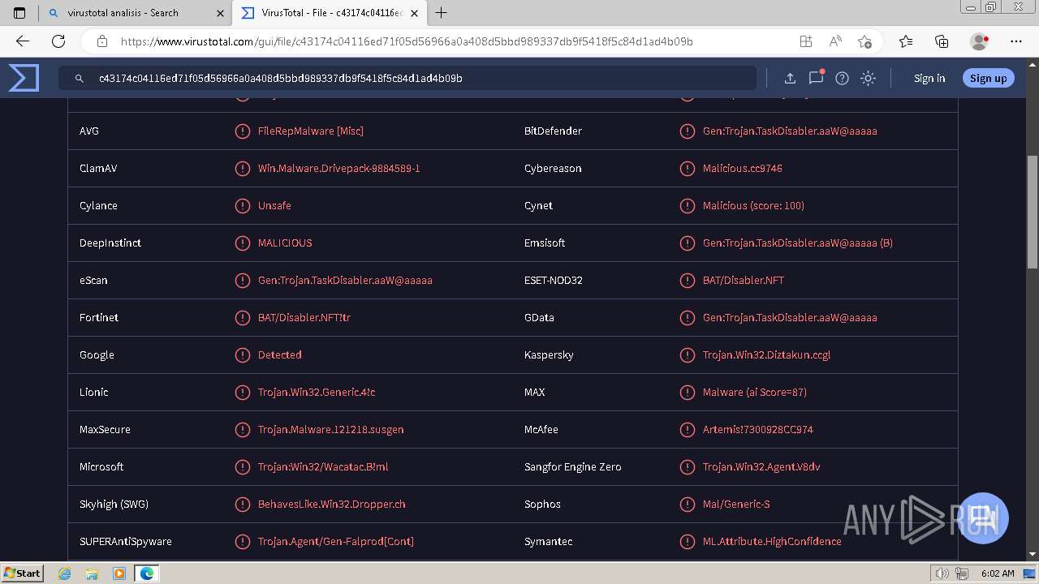
Task: Click the Kaspersky vendor name
Action: click(x=549, y=355)
